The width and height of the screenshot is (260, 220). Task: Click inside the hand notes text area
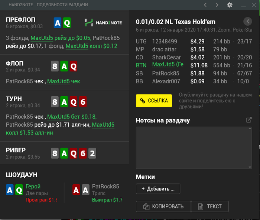click(x=194, y=148)
